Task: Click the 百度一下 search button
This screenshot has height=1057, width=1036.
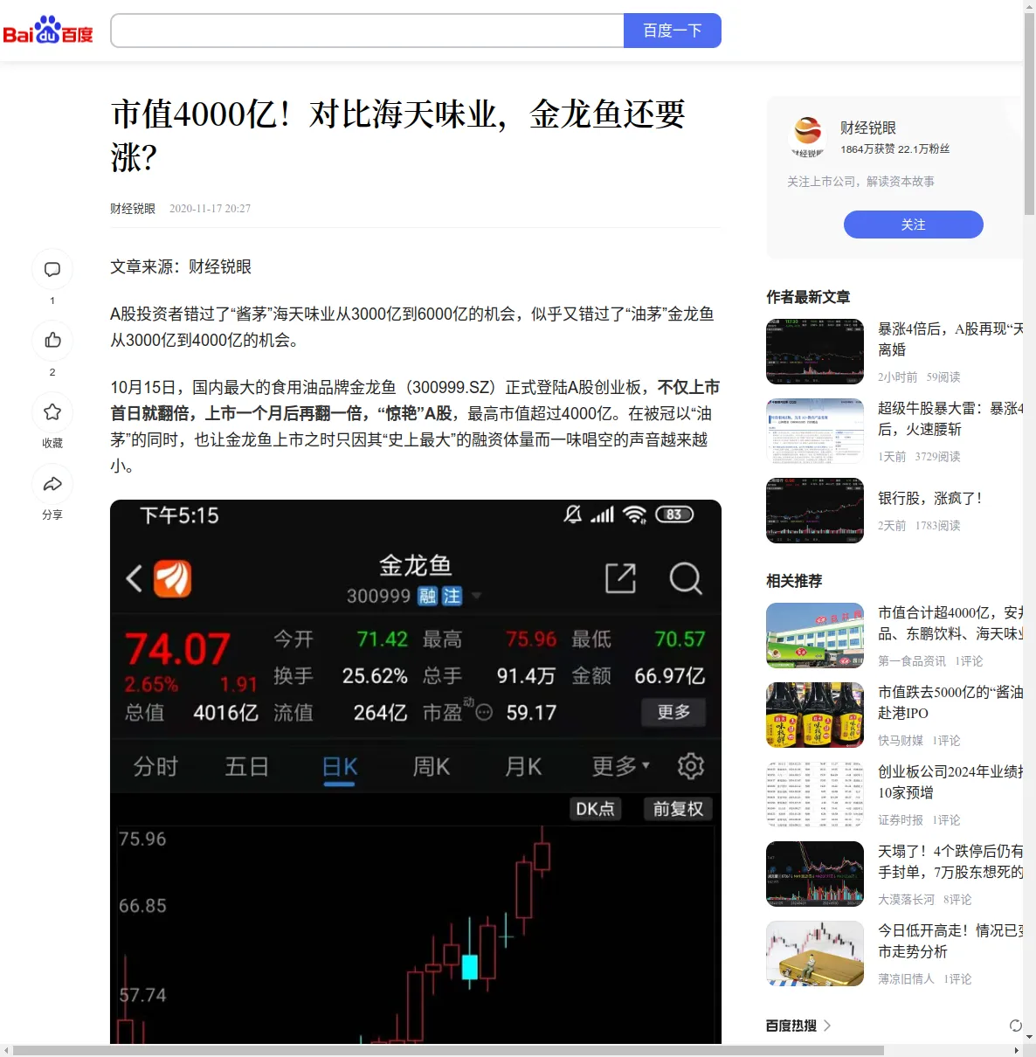Action: coord(673,31)
